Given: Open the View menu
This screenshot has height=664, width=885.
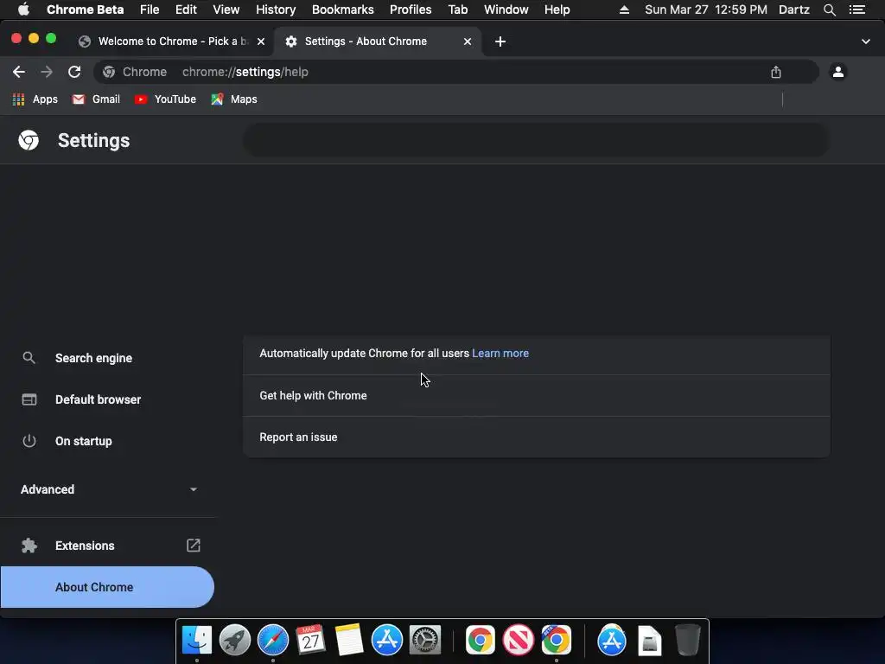Looking at the screenshot, I should (x=226, y=10).
